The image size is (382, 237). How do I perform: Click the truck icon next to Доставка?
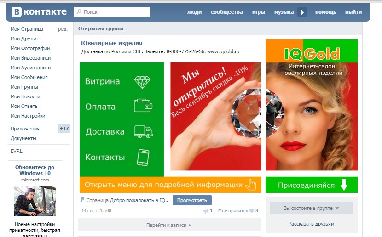144,132
